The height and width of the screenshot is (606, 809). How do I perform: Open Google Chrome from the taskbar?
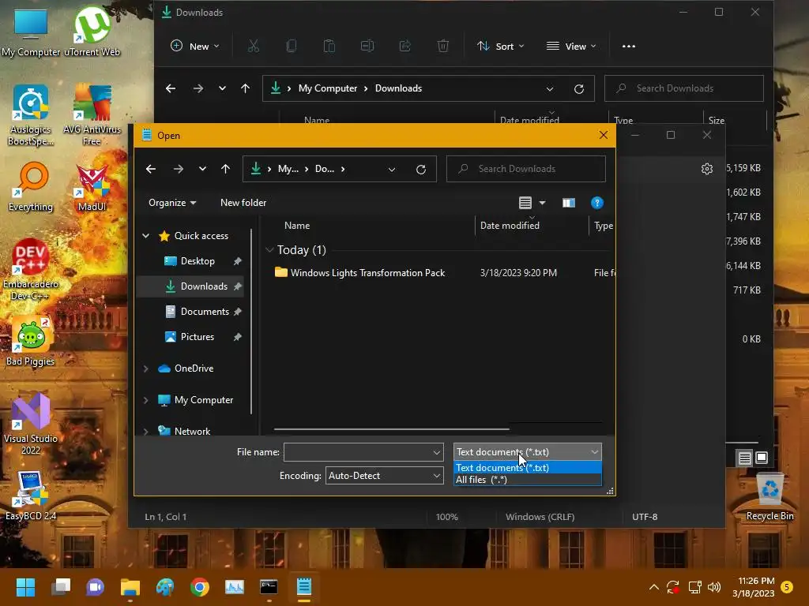(x=200, y=587)
